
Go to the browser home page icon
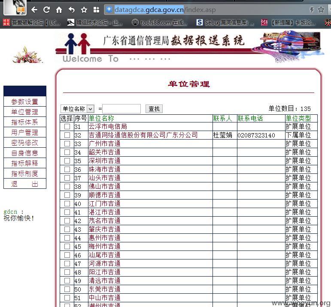click(59, 10)
